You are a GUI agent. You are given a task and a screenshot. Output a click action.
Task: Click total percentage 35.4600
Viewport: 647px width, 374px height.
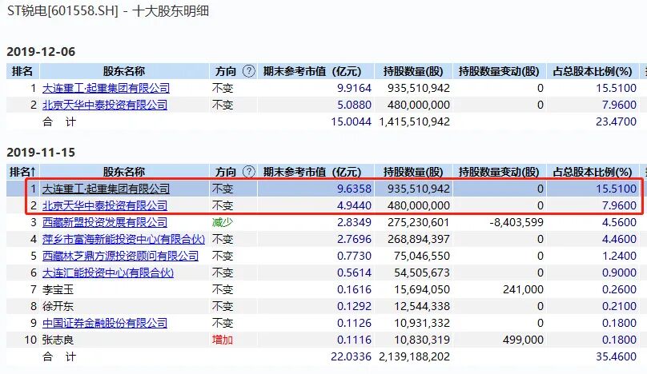click(x=616, y=356)
